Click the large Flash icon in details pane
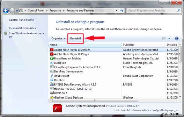 coord(57,108)
